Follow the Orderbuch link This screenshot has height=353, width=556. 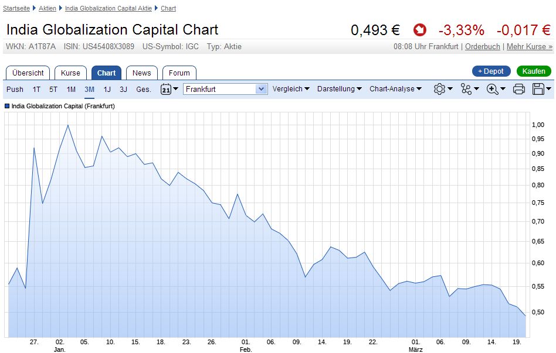click(482, 47)
